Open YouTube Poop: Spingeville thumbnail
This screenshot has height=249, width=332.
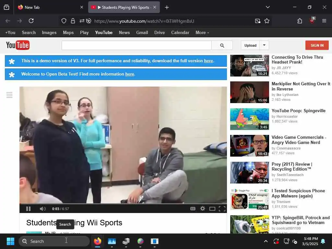pyautogui.click(x=249, y=119)
